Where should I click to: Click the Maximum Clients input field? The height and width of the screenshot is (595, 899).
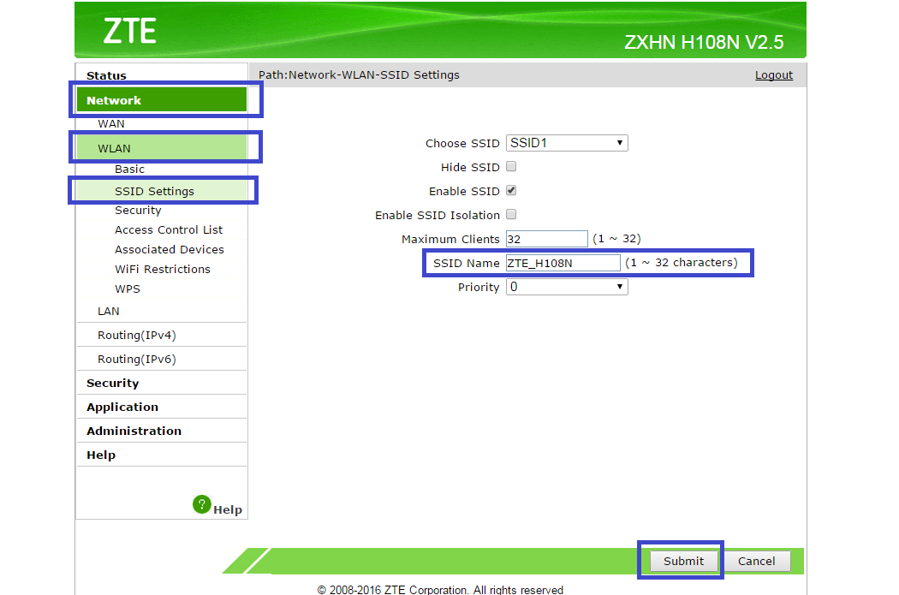(546, 239)
